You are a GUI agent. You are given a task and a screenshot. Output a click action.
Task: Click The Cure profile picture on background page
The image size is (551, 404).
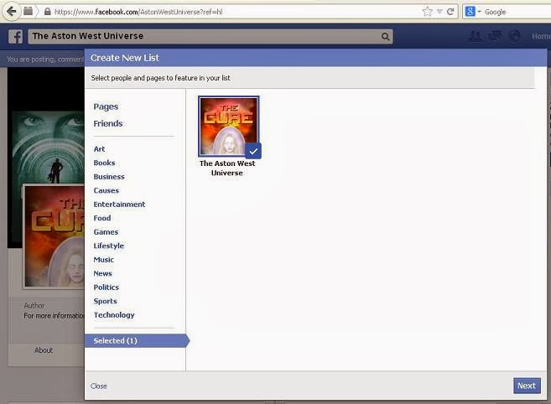(54, 236)
